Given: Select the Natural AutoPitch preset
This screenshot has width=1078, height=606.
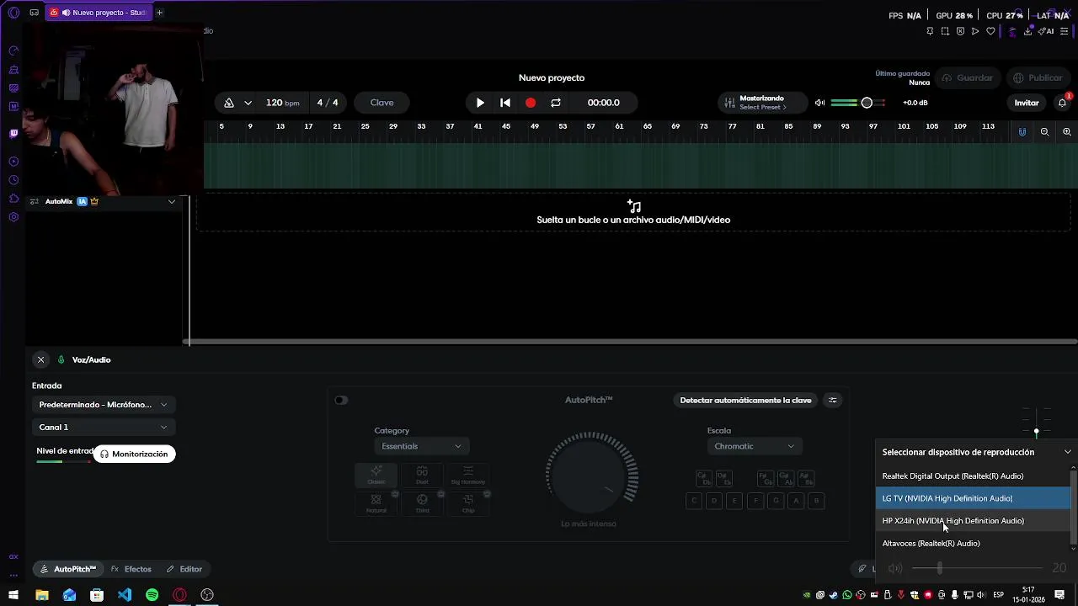Looking at the screenshot, I should pos(376,503).
